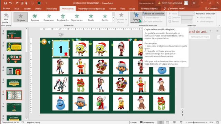Image resolution: width=221 pixels, height=124 pixels.
Task: Click the user account avatar icon
Action: pyautogui.click(x=186, y=3)
